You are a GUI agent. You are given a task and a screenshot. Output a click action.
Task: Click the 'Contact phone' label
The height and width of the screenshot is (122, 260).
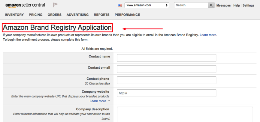[98, 79]
